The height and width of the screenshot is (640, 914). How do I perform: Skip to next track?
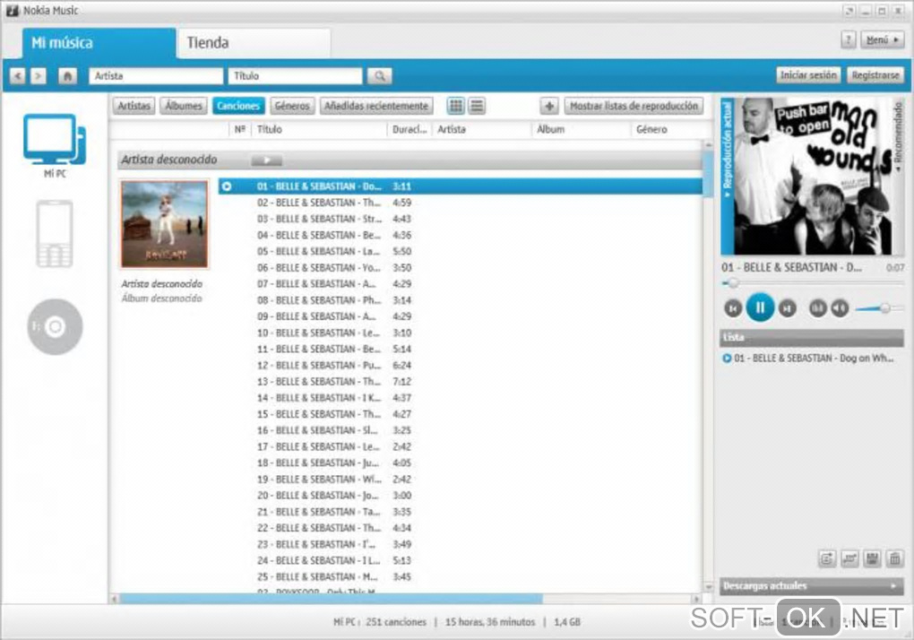[787, 308]
